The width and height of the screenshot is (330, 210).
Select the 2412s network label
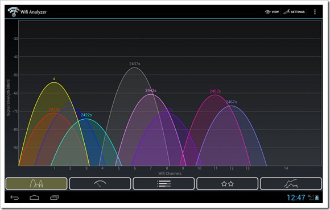(54, 110)
